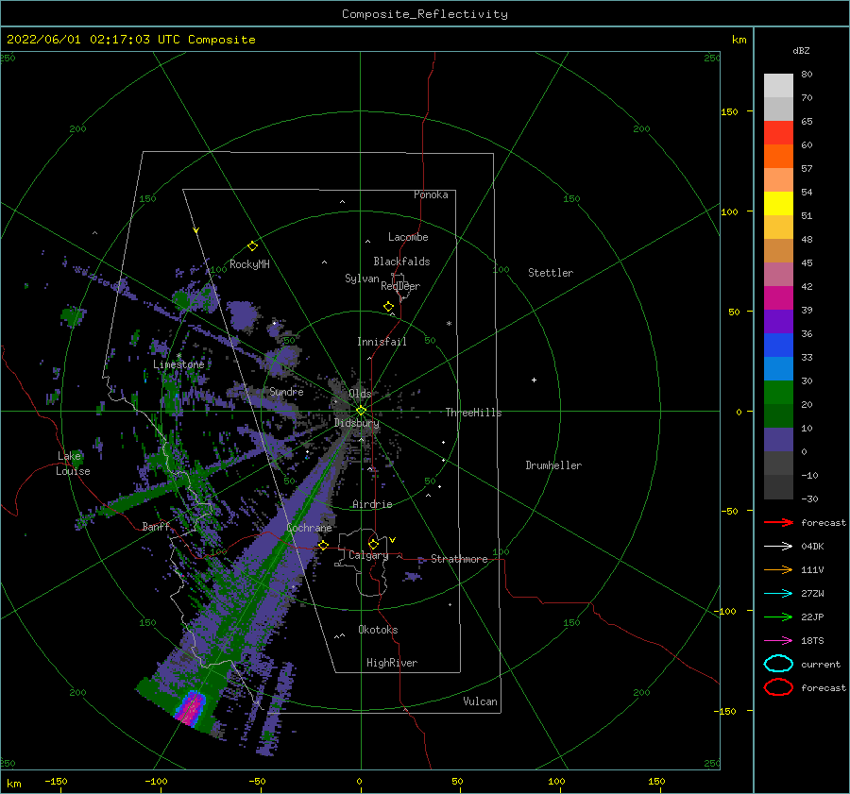This screenshot has height=794, width=850.
Task: Click the Blackfalds label
Action: (x=401, y=262)
